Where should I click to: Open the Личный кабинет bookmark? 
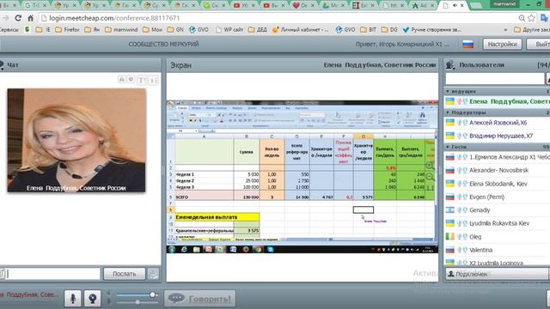300,30
